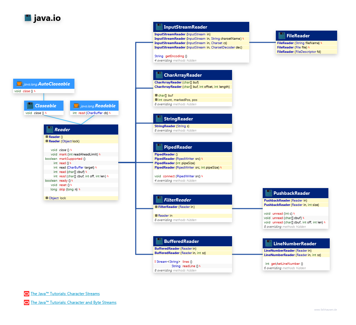Click the Readable coffee cup icon

76,106
